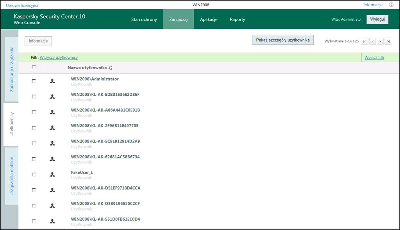Screen dimensions: 400x230
Task: Click user icon for KL-AK-62681AC58B6734
Action: pyautogui.click(x=52, y=159)
